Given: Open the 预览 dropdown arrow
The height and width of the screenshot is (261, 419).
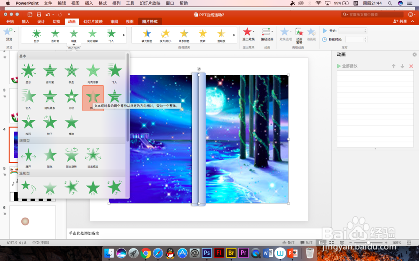Looking at the screenshot, I should pyautogui.click(x=14, y=31).
